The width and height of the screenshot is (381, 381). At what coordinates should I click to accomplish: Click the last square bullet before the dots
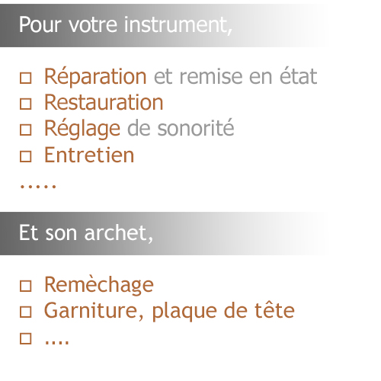coord(26,338)
